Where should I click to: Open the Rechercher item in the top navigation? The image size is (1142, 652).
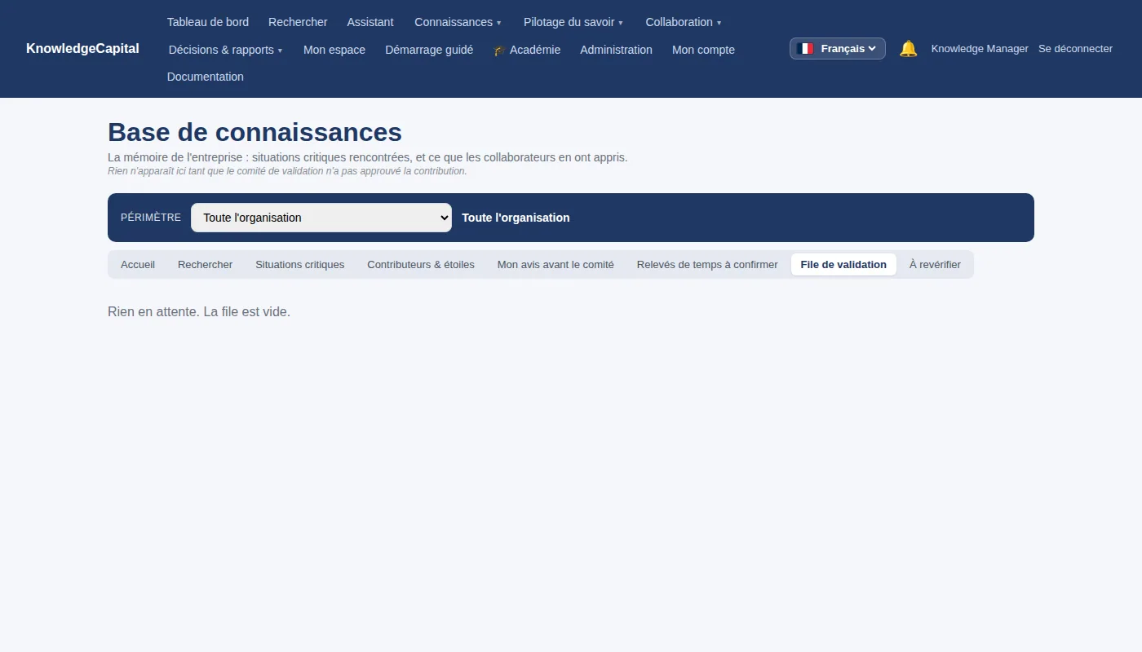pyautogui.click(x=298, y=22)
